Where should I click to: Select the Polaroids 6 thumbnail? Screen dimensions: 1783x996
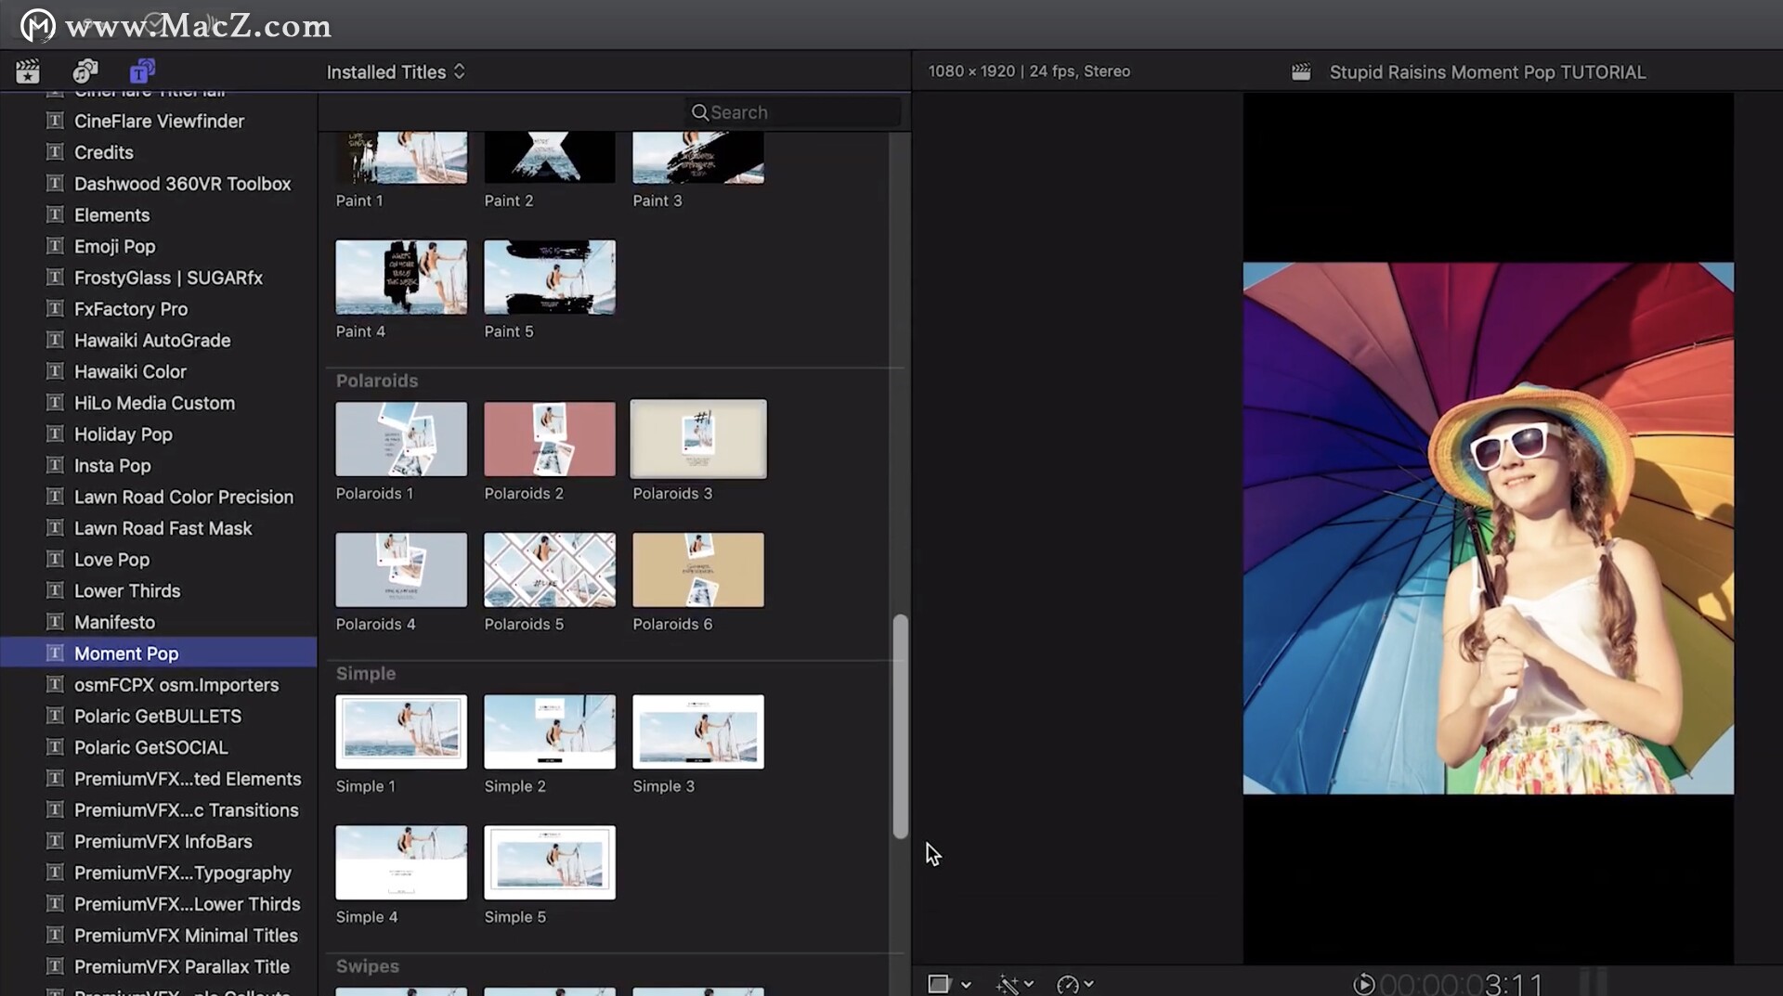coord(698,570)
